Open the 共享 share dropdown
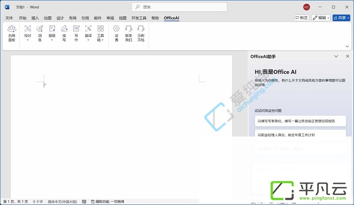The width and height of the screenshot is (354, 205). [x=341, y=18]
